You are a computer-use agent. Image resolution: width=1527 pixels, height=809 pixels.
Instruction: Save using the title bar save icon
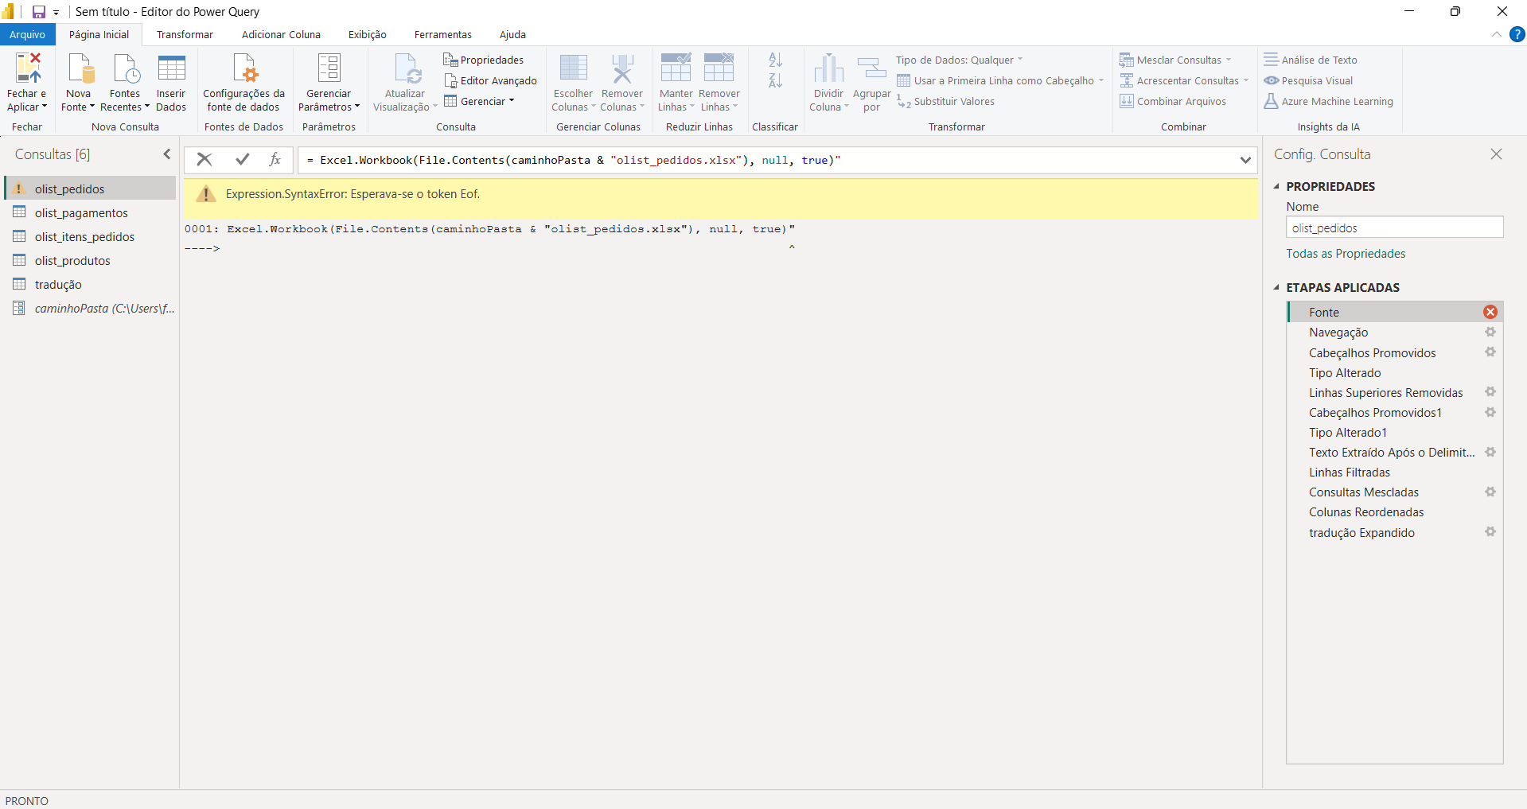pos(38,12)
